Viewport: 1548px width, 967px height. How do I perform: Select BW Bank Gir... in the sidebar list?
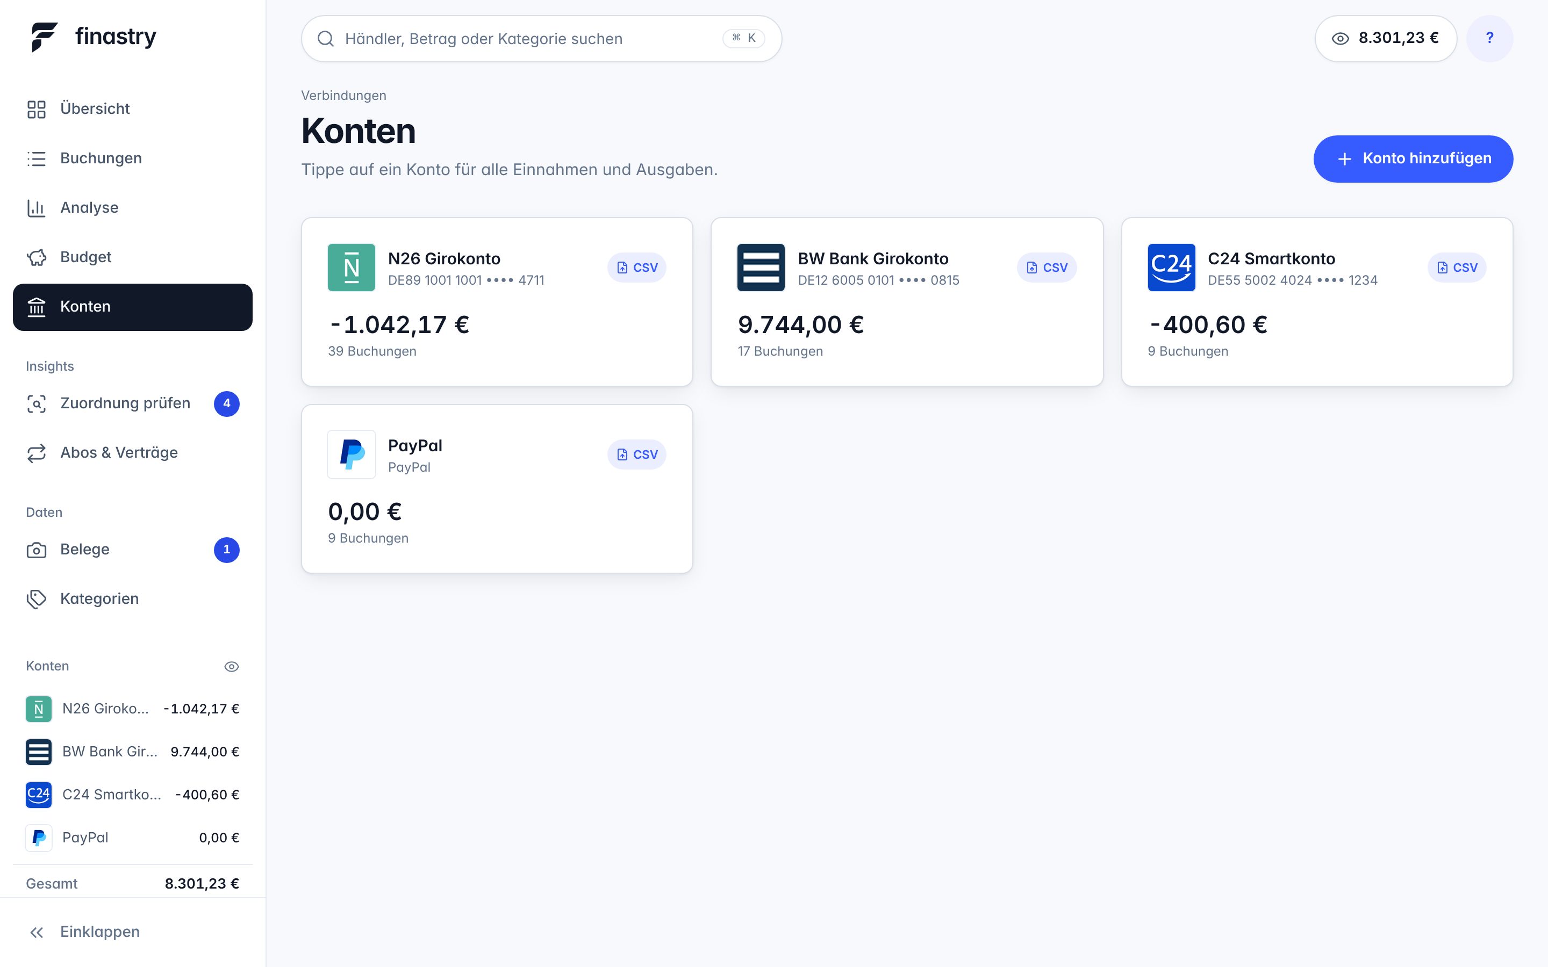(132, 752)
